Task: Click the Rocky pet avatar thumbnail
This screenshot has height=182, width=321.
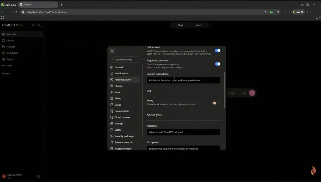Action: click(214, 102)
